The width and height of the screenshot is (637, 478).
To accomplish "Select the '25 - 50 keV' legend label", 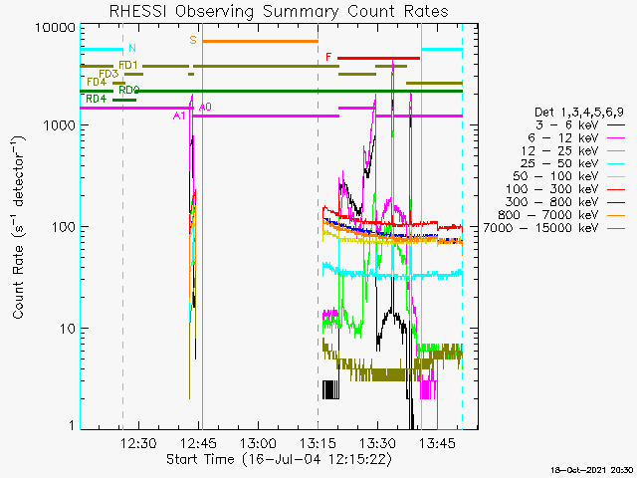I will tap(559, 163).
